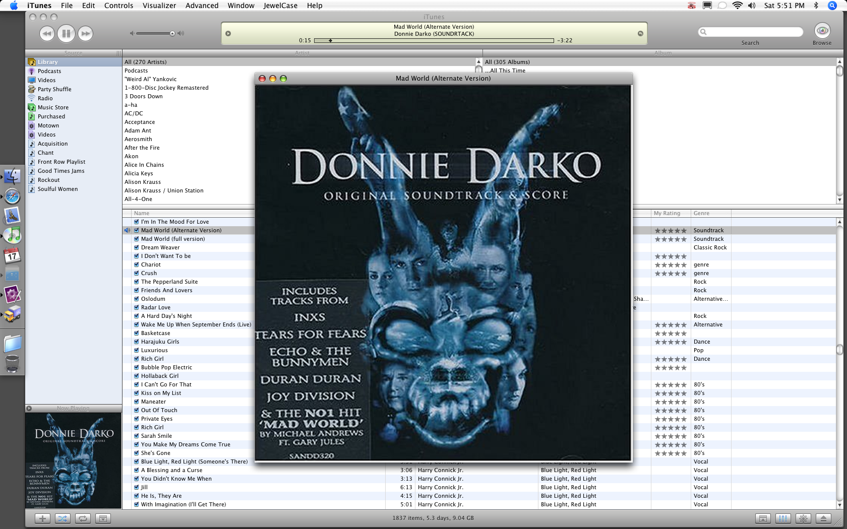Click the Browse eye icon

[822, 31]
